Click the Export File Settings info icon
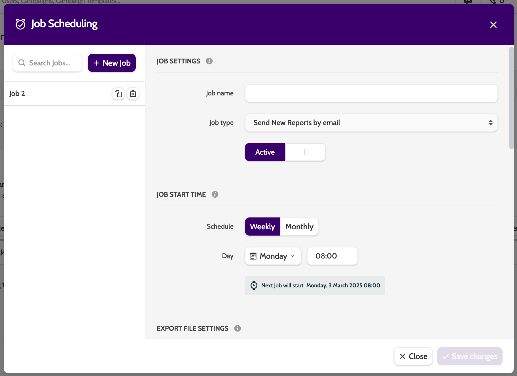This screenshot has height=376, width=517. click(238, 328)
